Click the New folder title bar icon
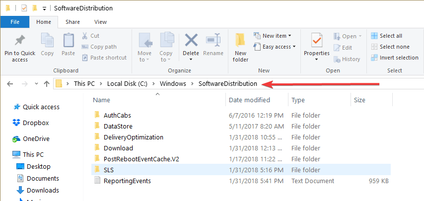 pyautogui.click(x=34, y=8)
